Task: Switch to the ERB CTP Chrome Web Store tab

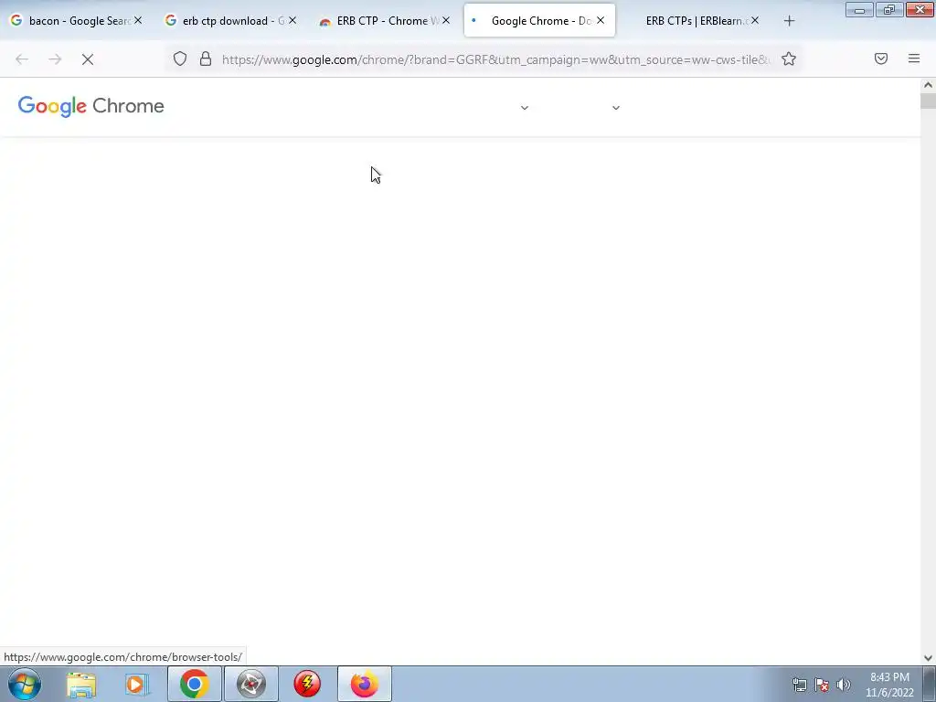Action: 385,20
